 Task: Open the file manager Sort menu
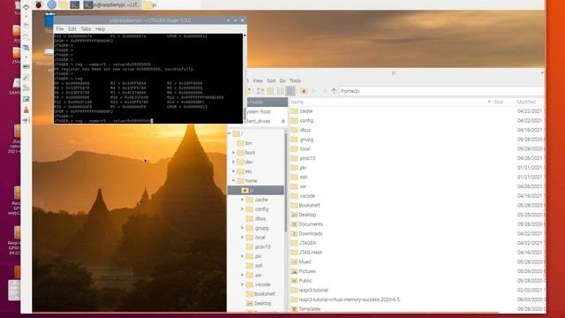tap(271, 80)
